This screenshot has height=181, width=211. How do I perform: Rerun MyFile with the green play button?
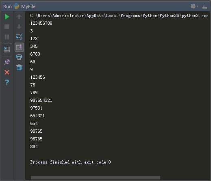click(7, 17)
